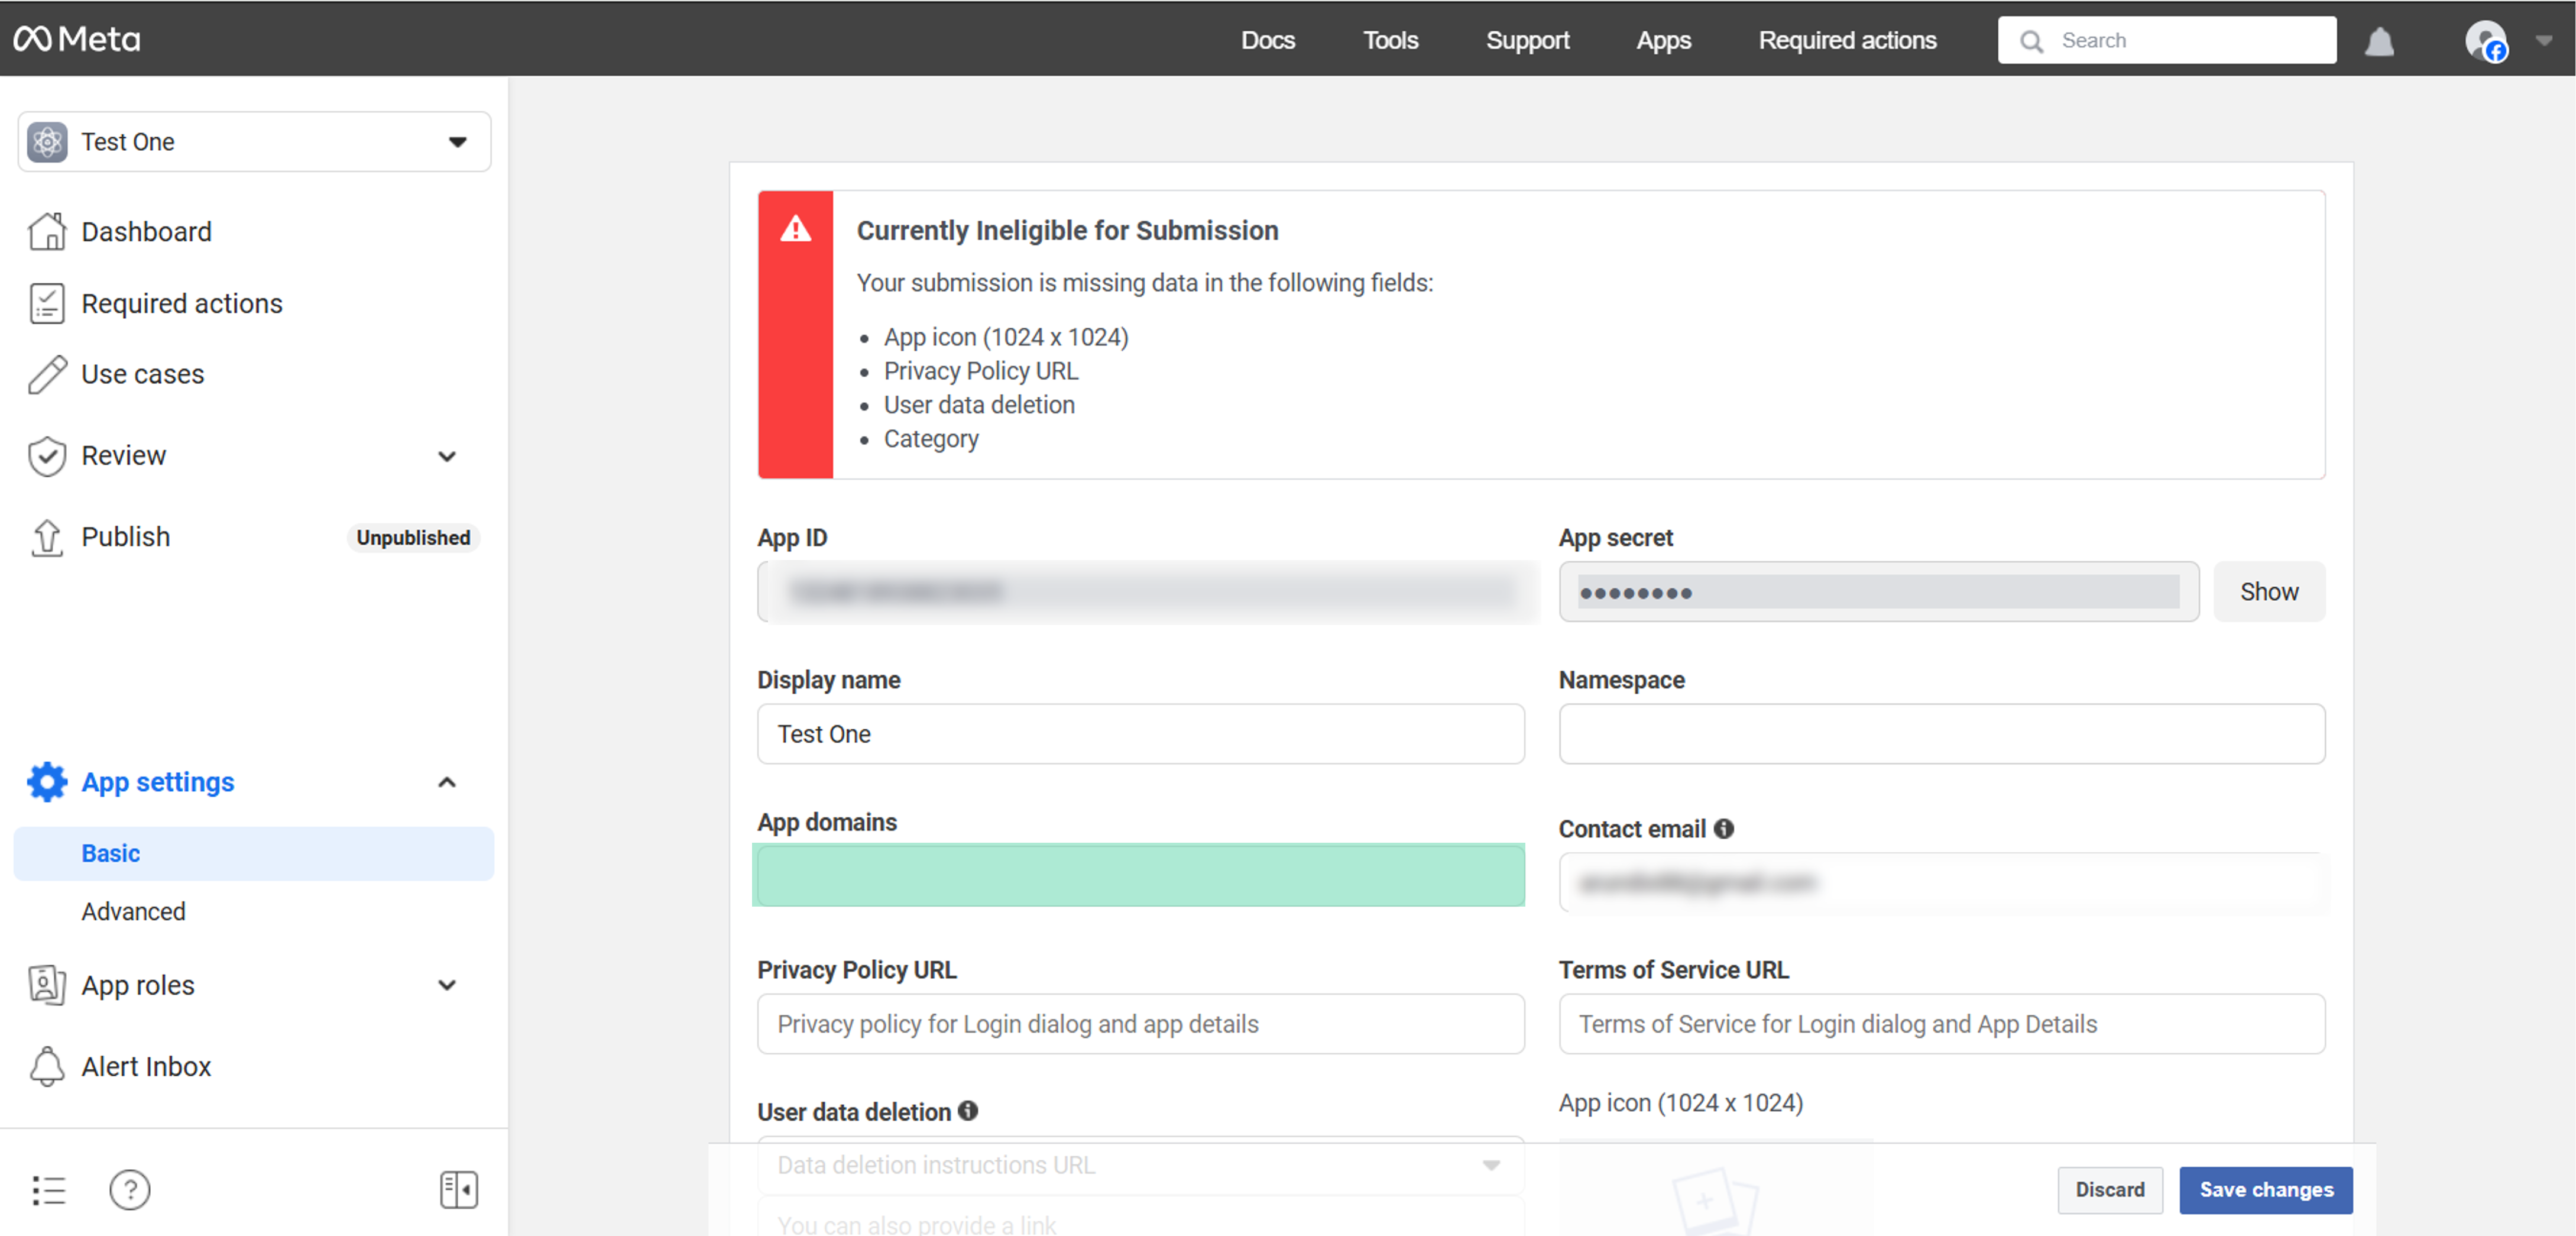2576x1236 pixels.
Task: Open the notifications bell
Action: coord(2379,41)
